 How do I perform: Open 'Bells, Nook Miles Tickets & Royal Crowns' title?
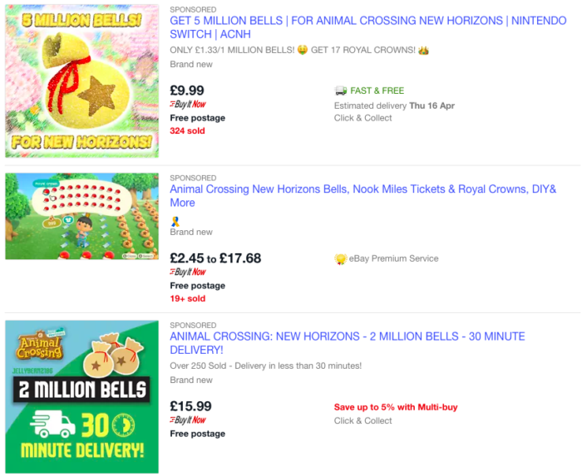coord(363,196)
